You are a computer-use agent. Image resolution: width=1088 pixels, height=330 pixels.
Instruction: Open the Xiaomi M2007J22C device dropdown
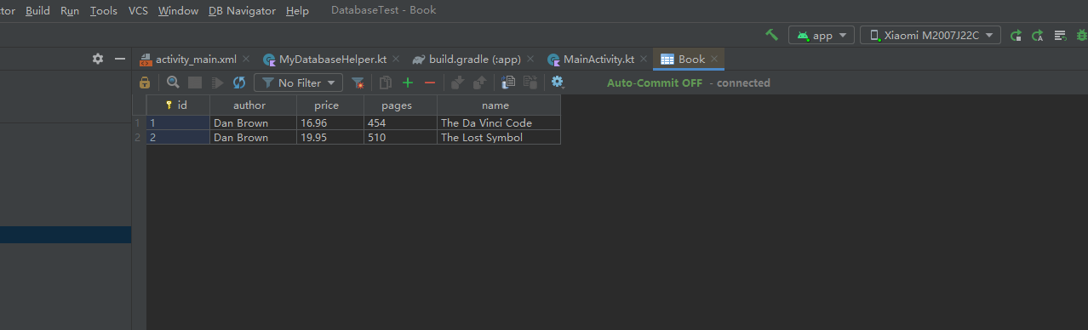[x=930, y=35]
